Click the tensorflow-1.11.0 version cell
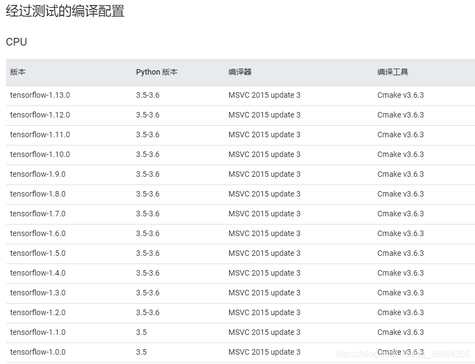Screen dimensions: 475x364 (40, 135)
